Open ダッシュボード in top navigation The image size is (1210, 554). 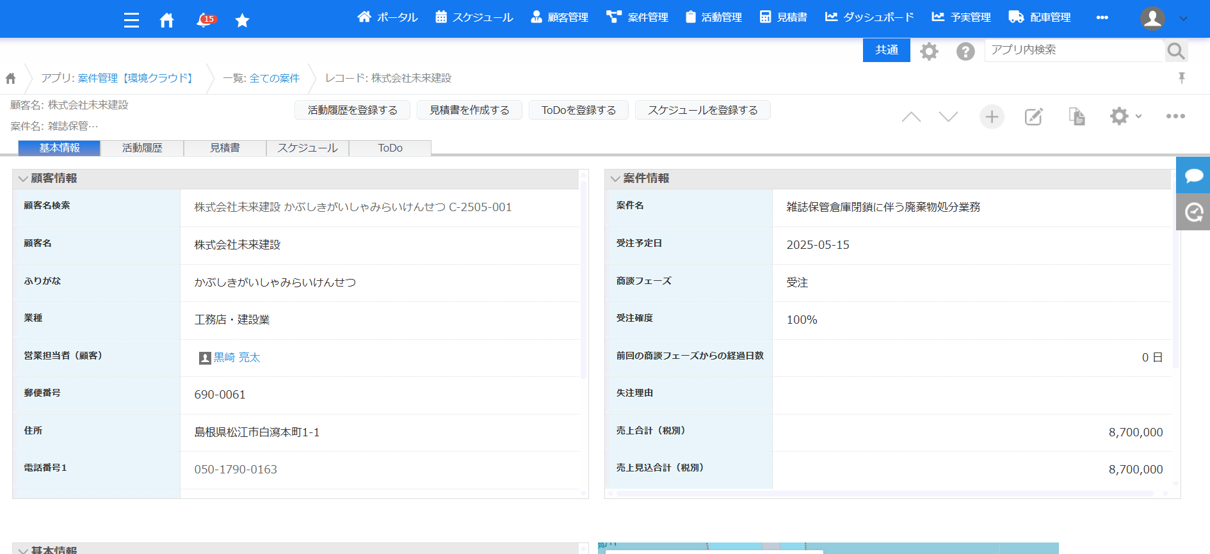[x=869, y=17]
